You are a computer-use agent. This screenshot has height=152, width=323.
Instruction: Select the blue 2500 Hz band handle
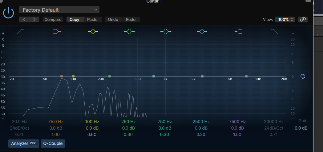tap(202, 76)
